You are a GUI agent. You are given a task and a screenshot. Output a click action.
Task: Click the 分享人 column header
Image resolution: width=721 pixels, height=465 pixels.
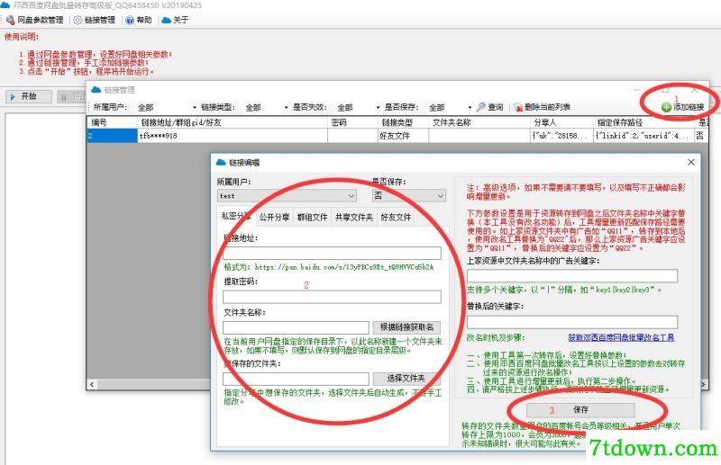pos(561,122)
